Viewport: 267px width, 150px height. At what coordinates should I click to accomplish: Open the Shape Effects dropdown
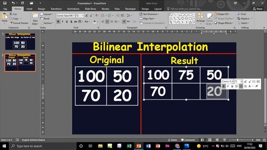click(x=224, y=23)
